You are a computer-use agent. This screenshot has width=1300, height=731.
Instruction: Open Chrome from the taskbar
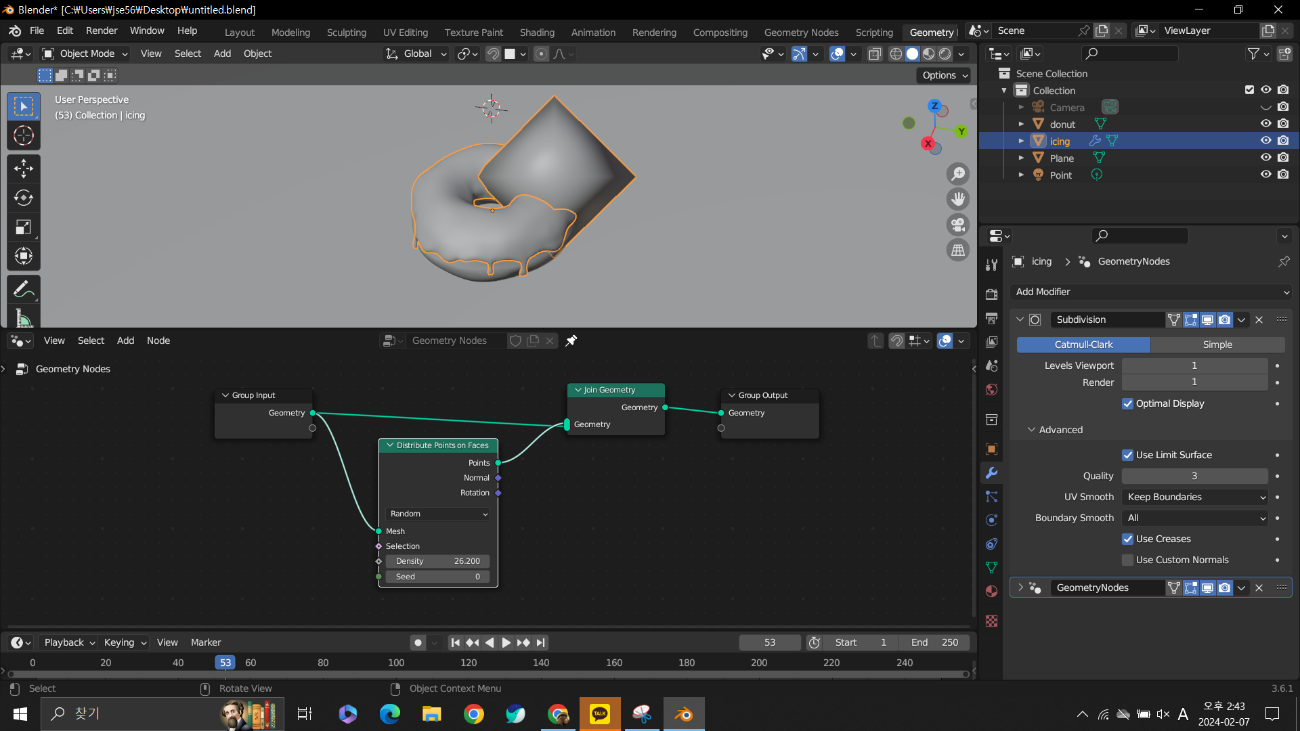pyautogui.click(x=474, y=713)
